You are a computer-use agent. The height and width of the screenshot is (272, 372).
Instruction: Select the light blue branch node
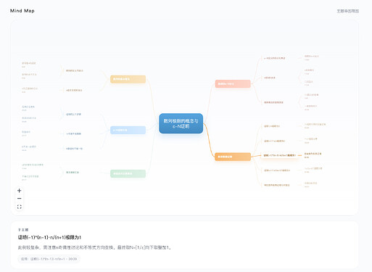click(x=128, y=130)
